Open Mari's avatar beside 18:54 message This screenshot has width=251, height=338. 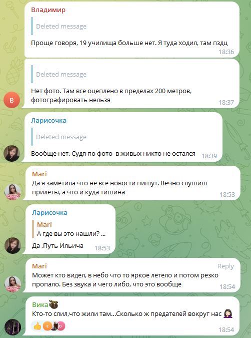point(12,284)
